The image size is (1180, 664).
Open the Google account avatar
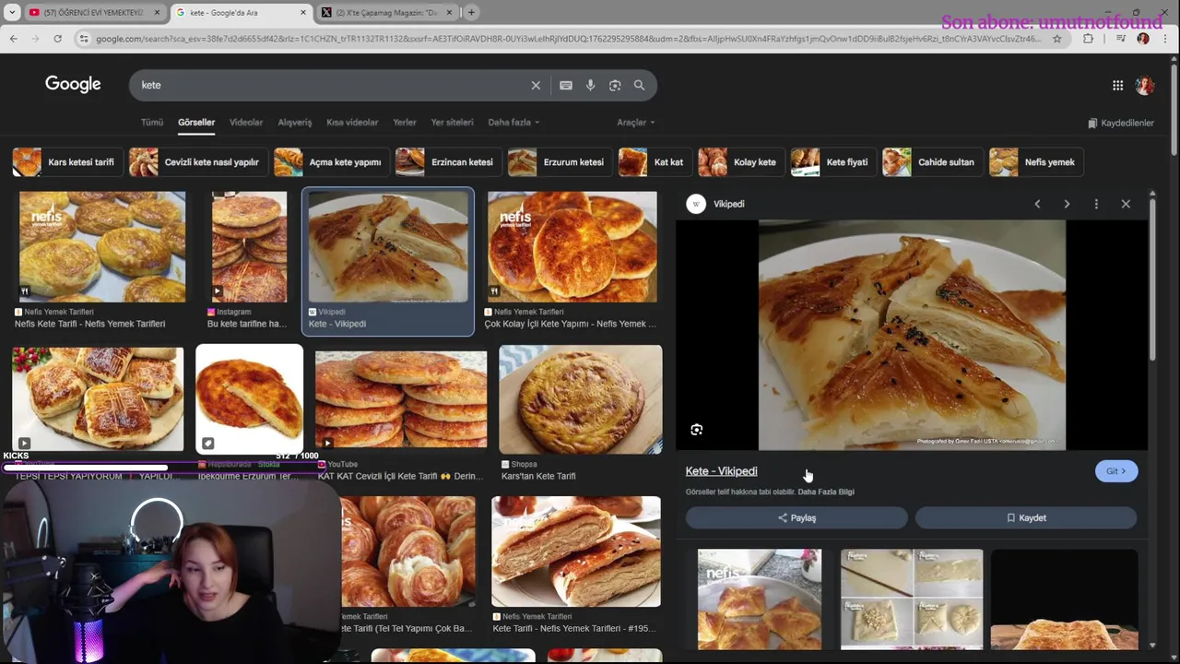click(x=1145, y=85)
